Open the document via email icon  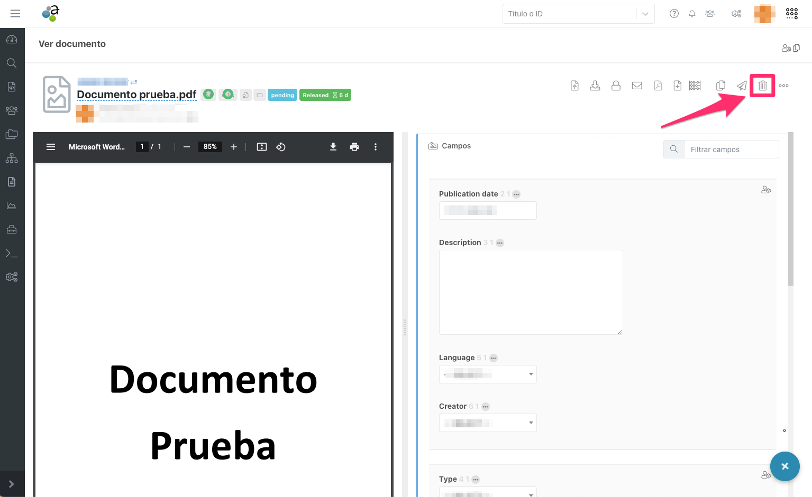coord(637,85)
